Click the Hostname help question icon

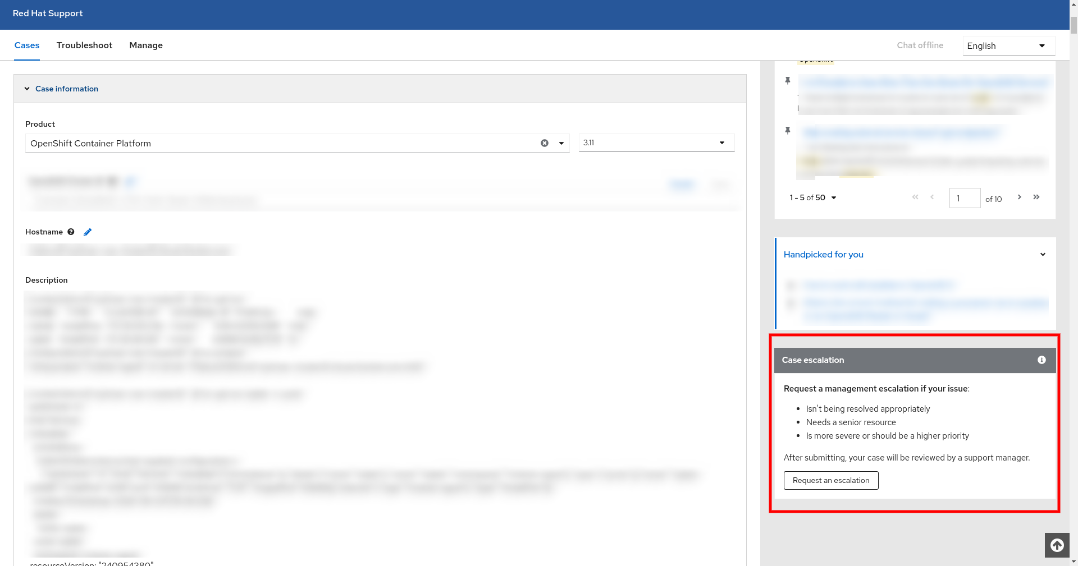(71, 232)
